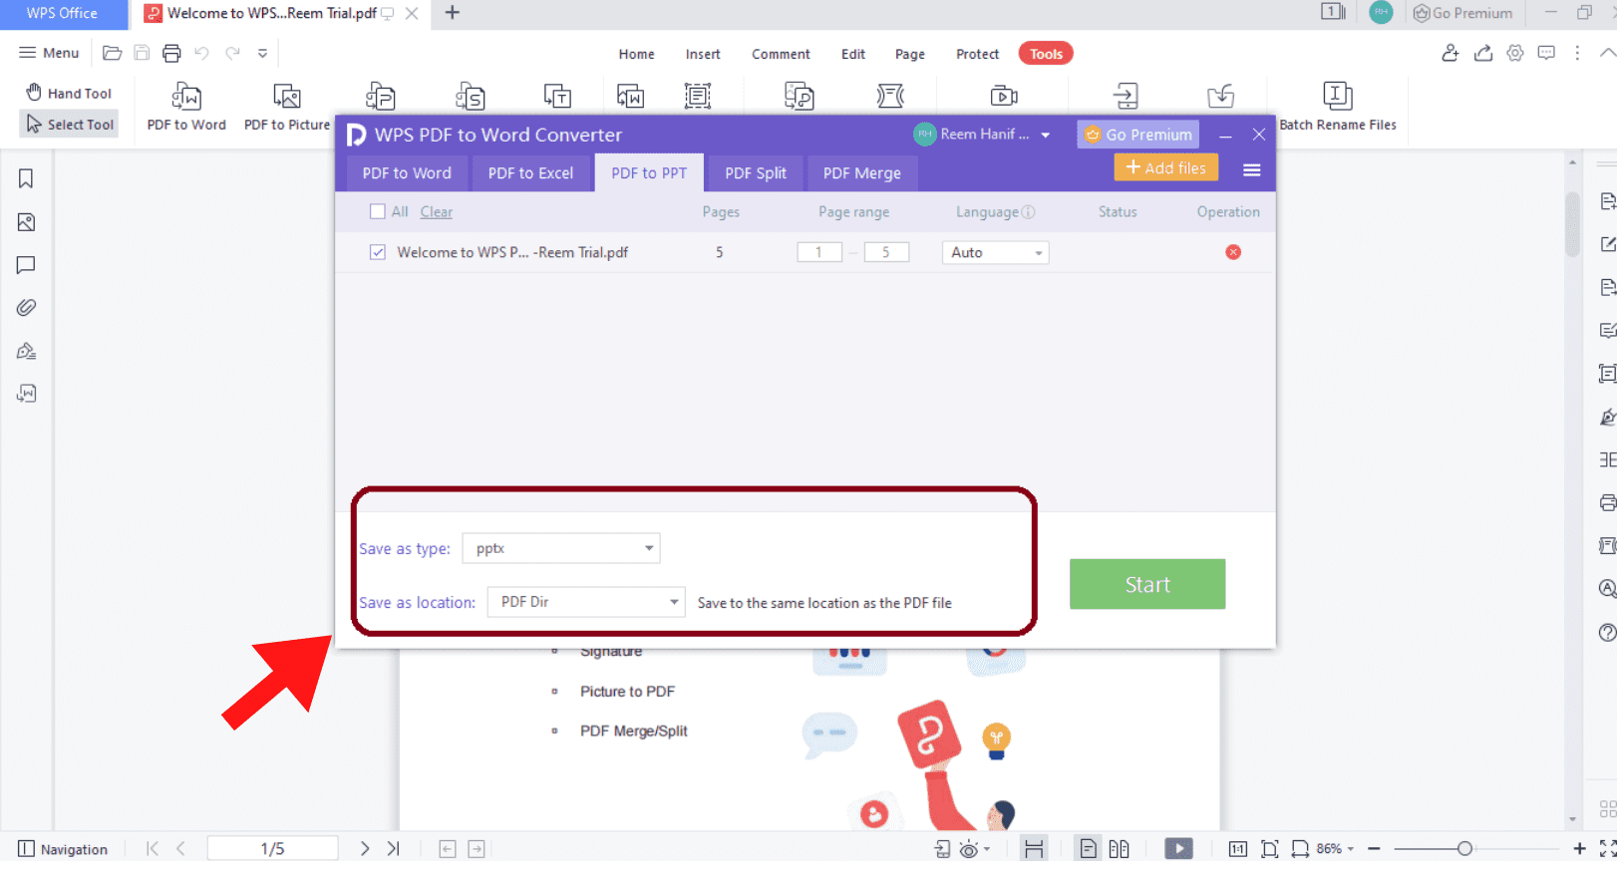Click the Print icon in quick toolbar
1617x873 pixels.
click(x=171, y=53)
